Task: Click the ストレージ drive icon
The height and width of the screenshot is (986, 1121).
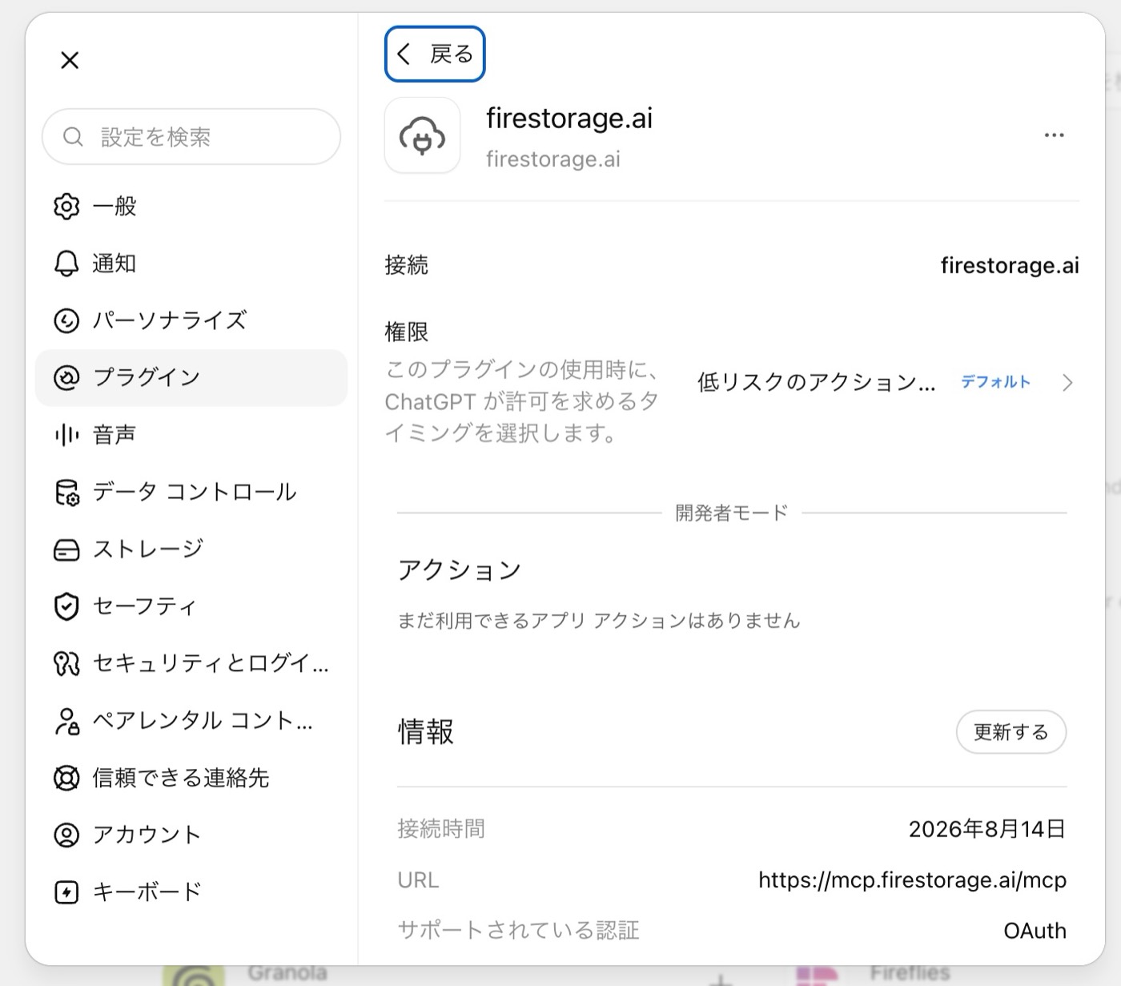Action: [66, 549]
